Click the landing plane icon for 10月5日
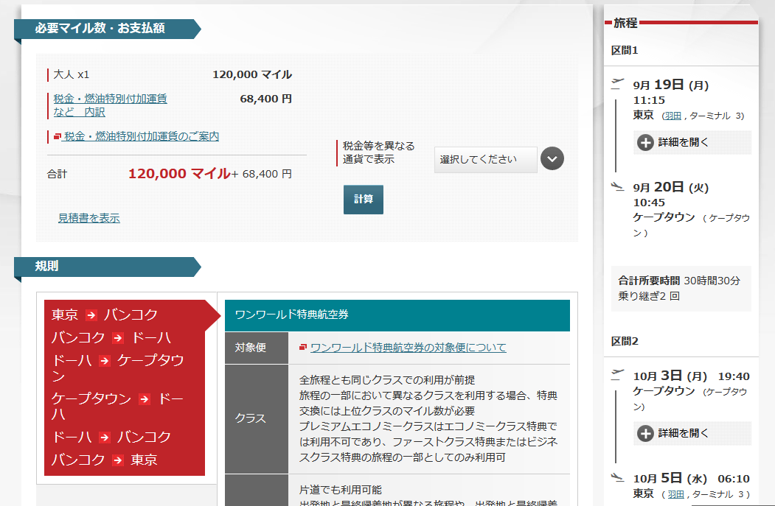Image resolution: width=775 pixels, height=506 pixels. (x=617, y=477)
